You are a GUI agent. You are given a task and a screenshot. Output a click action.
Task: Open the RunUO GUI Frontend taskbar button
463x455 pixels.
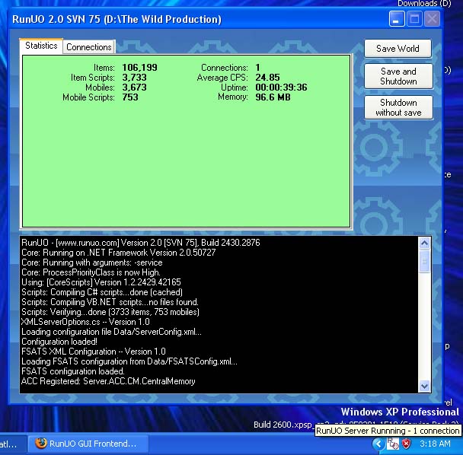pyautogui.click(x=88, y=444)
